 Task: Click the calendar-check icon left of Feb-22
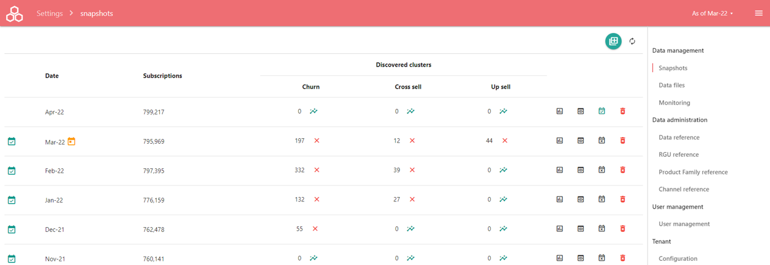12,171
